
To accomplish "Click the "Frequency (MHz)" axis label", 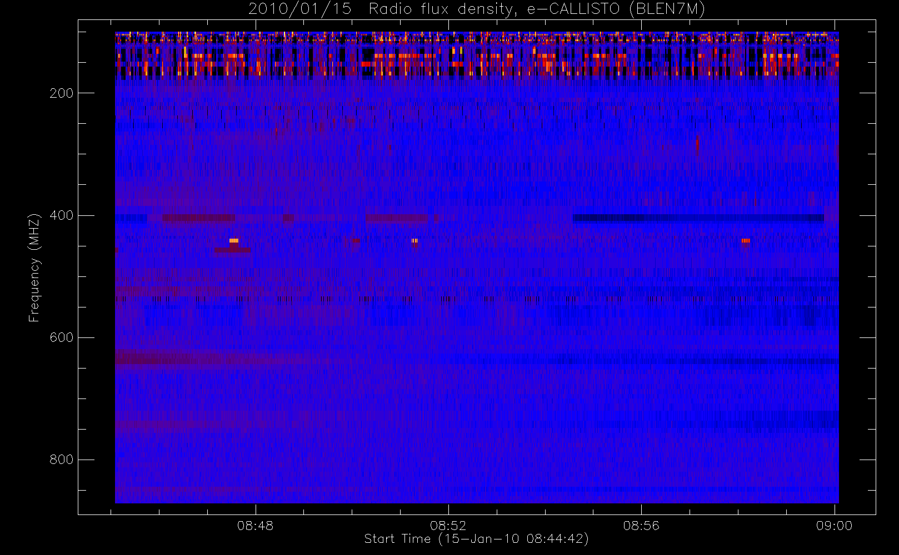I will tap(34, 268).
